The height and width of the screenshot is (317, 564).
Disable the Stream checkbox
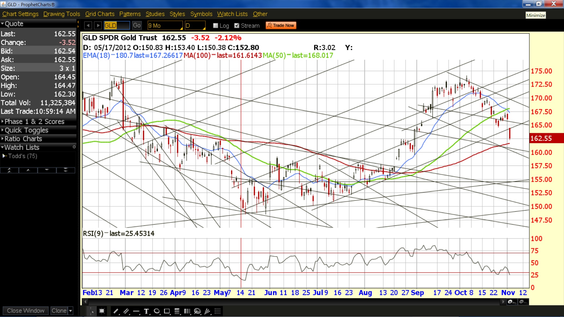[x=237, y=26]
